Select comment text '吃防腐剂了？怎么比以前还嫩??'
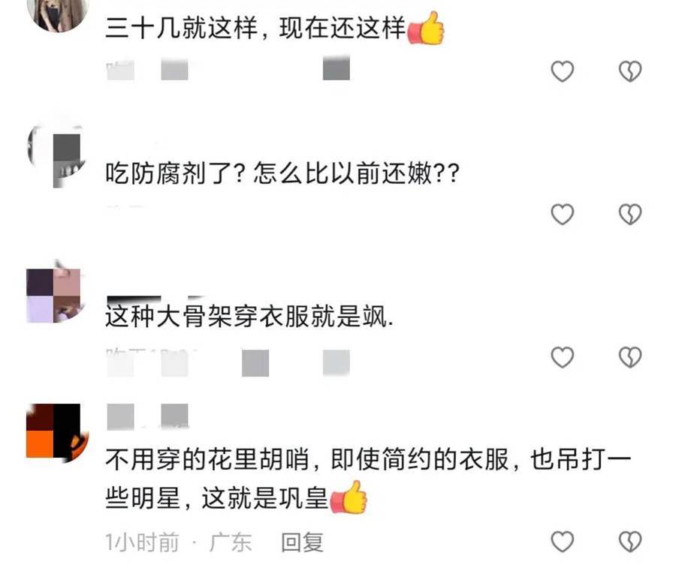This screenshot has height=583, width=676. pyautogui.click(x=283, y=173)
